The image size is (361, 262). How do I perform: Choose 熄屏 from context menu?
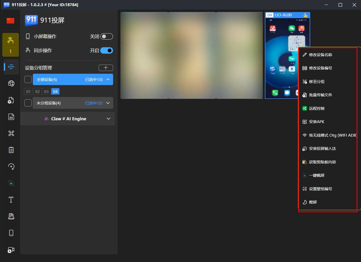click(x=328, y=202)
